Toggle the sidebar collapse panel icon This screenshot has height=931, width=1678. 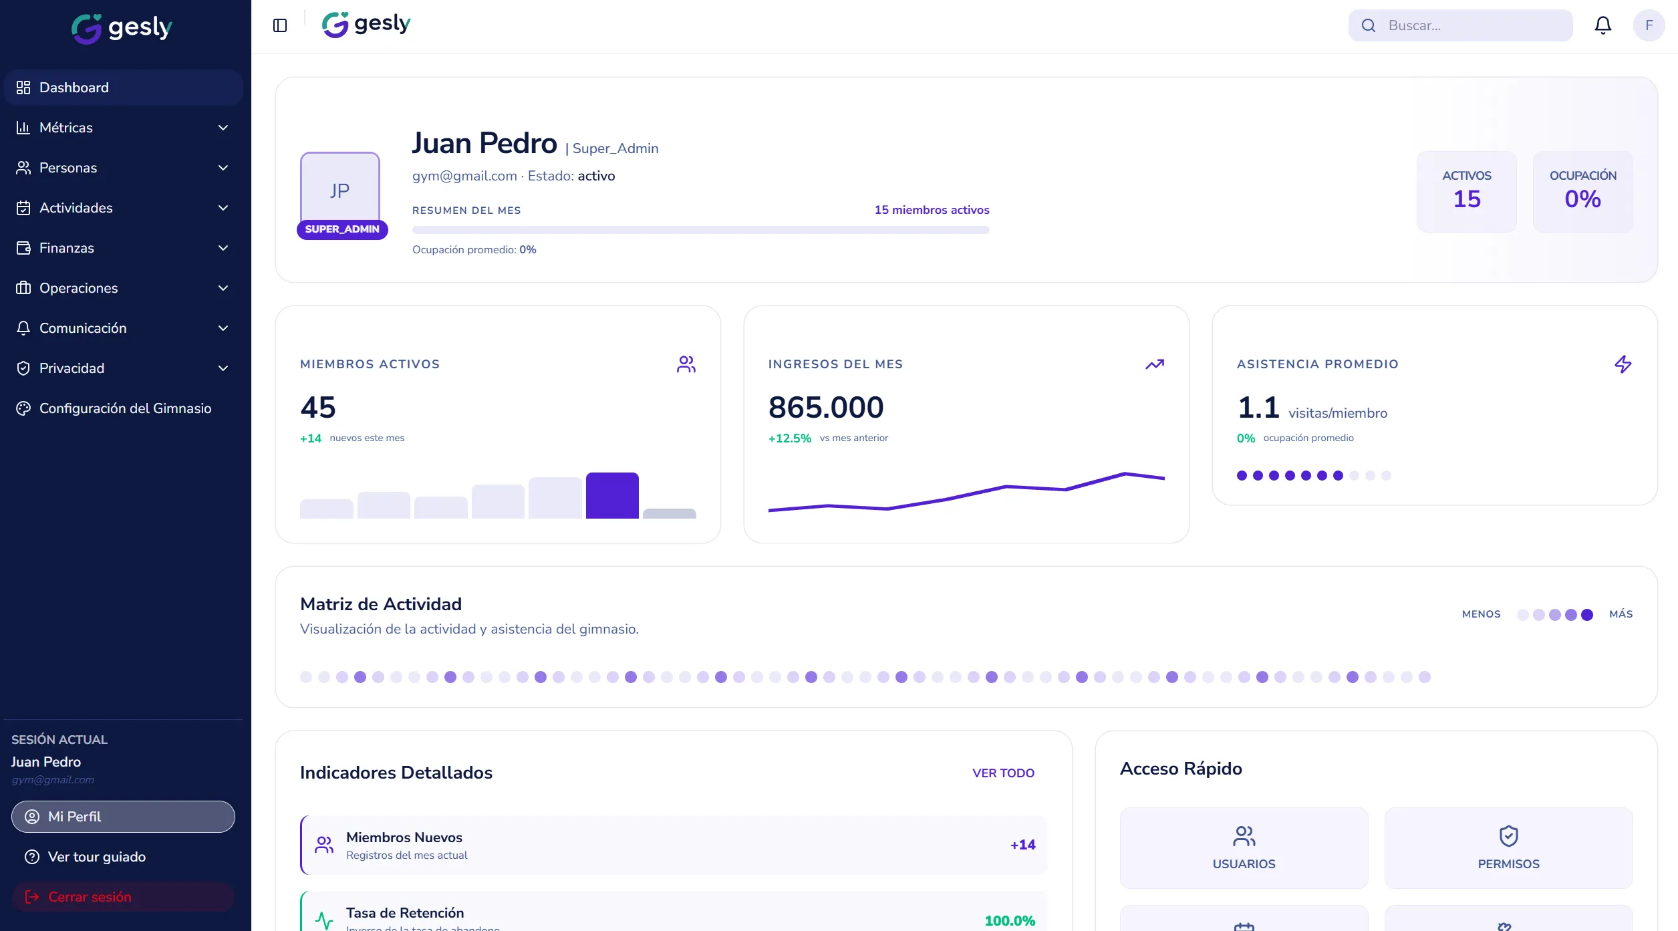[x=280, y=25]
